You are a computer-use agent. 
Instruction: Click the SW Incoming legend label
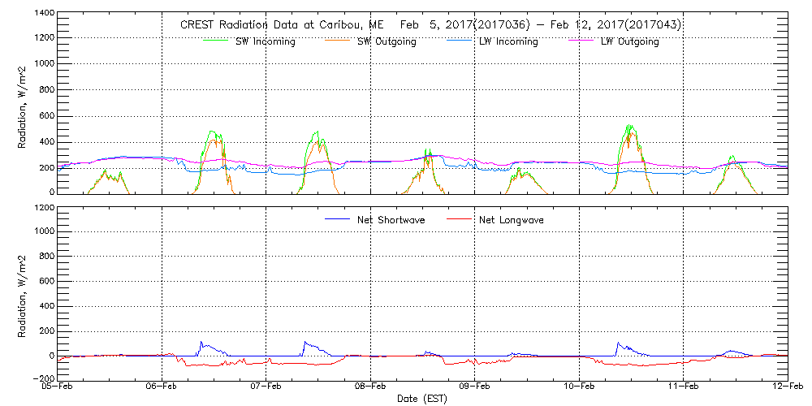261,42
